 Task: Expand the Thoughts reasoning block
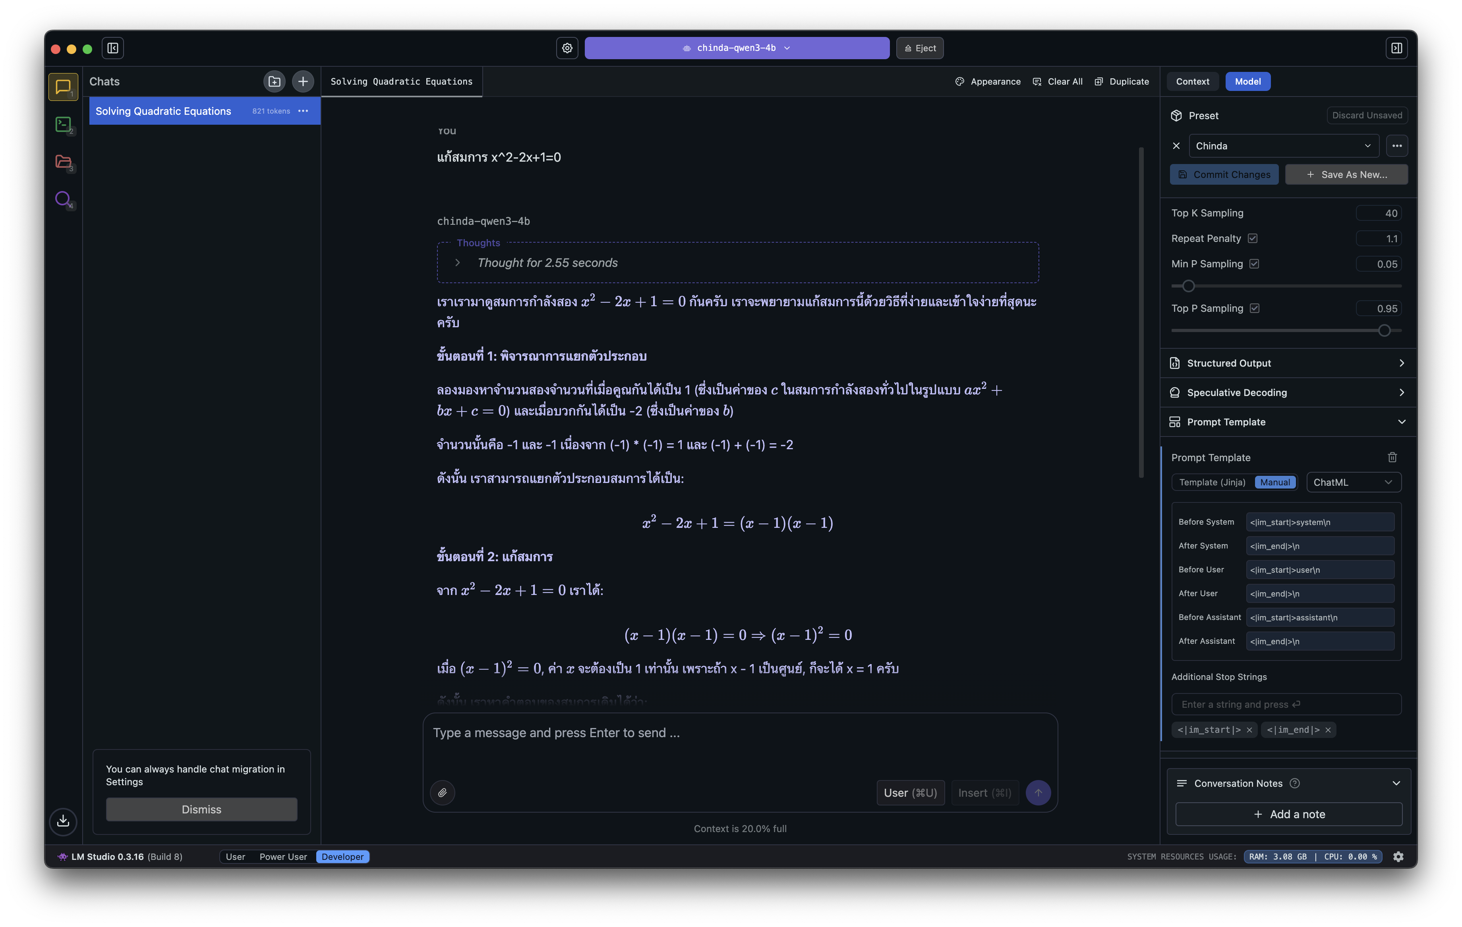[x=458, y=263]
